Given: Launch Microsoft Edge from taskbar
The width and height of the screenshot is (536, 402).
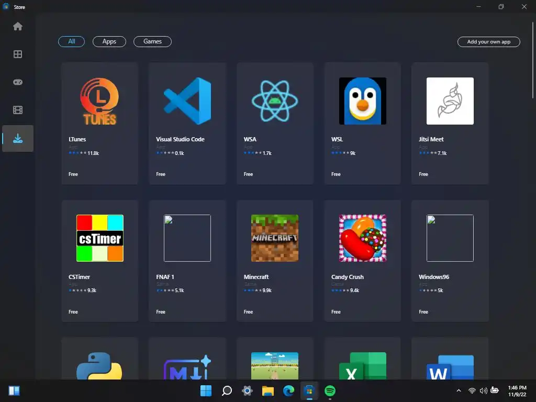Looking at the screenshot, I should [x=288, y=390].
